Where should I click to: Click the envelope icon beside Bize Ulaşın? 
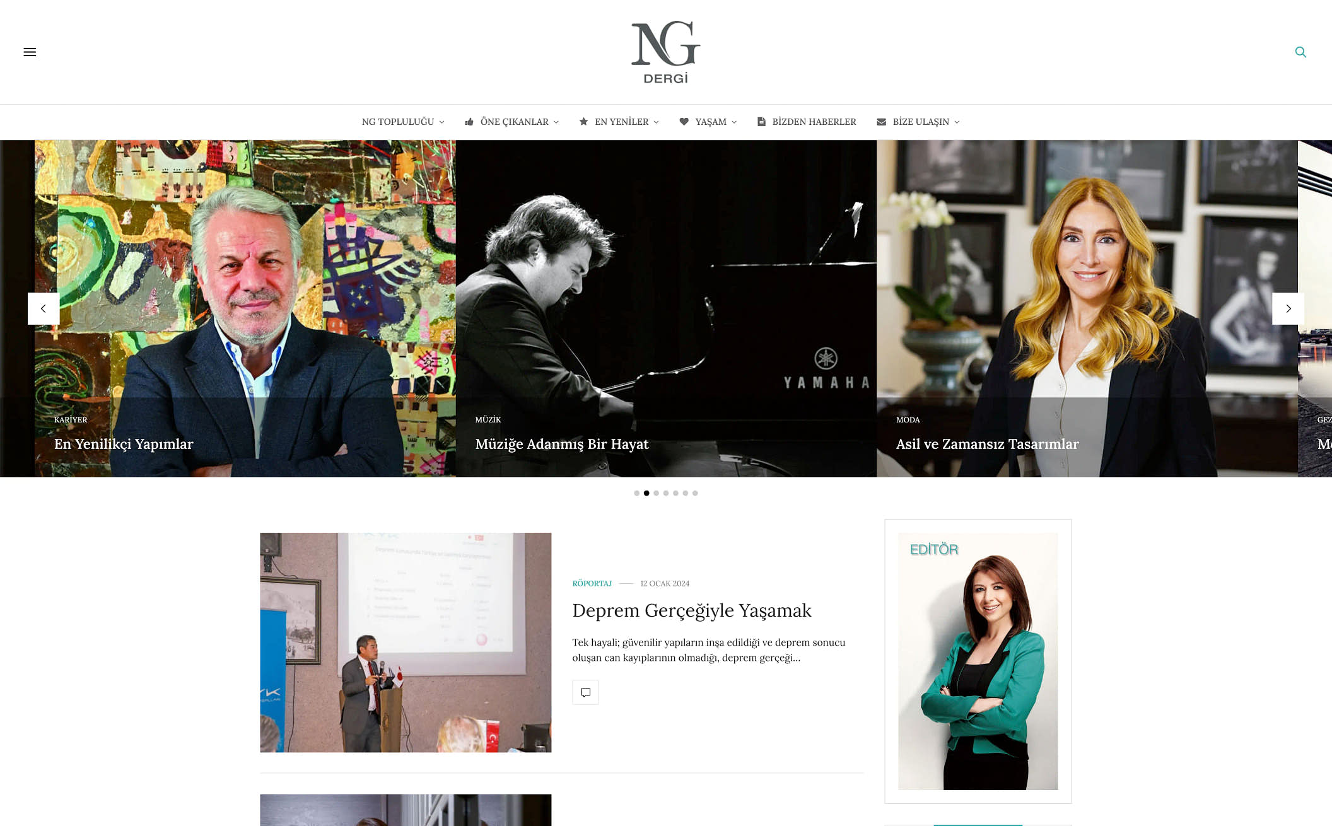(881, 122)
